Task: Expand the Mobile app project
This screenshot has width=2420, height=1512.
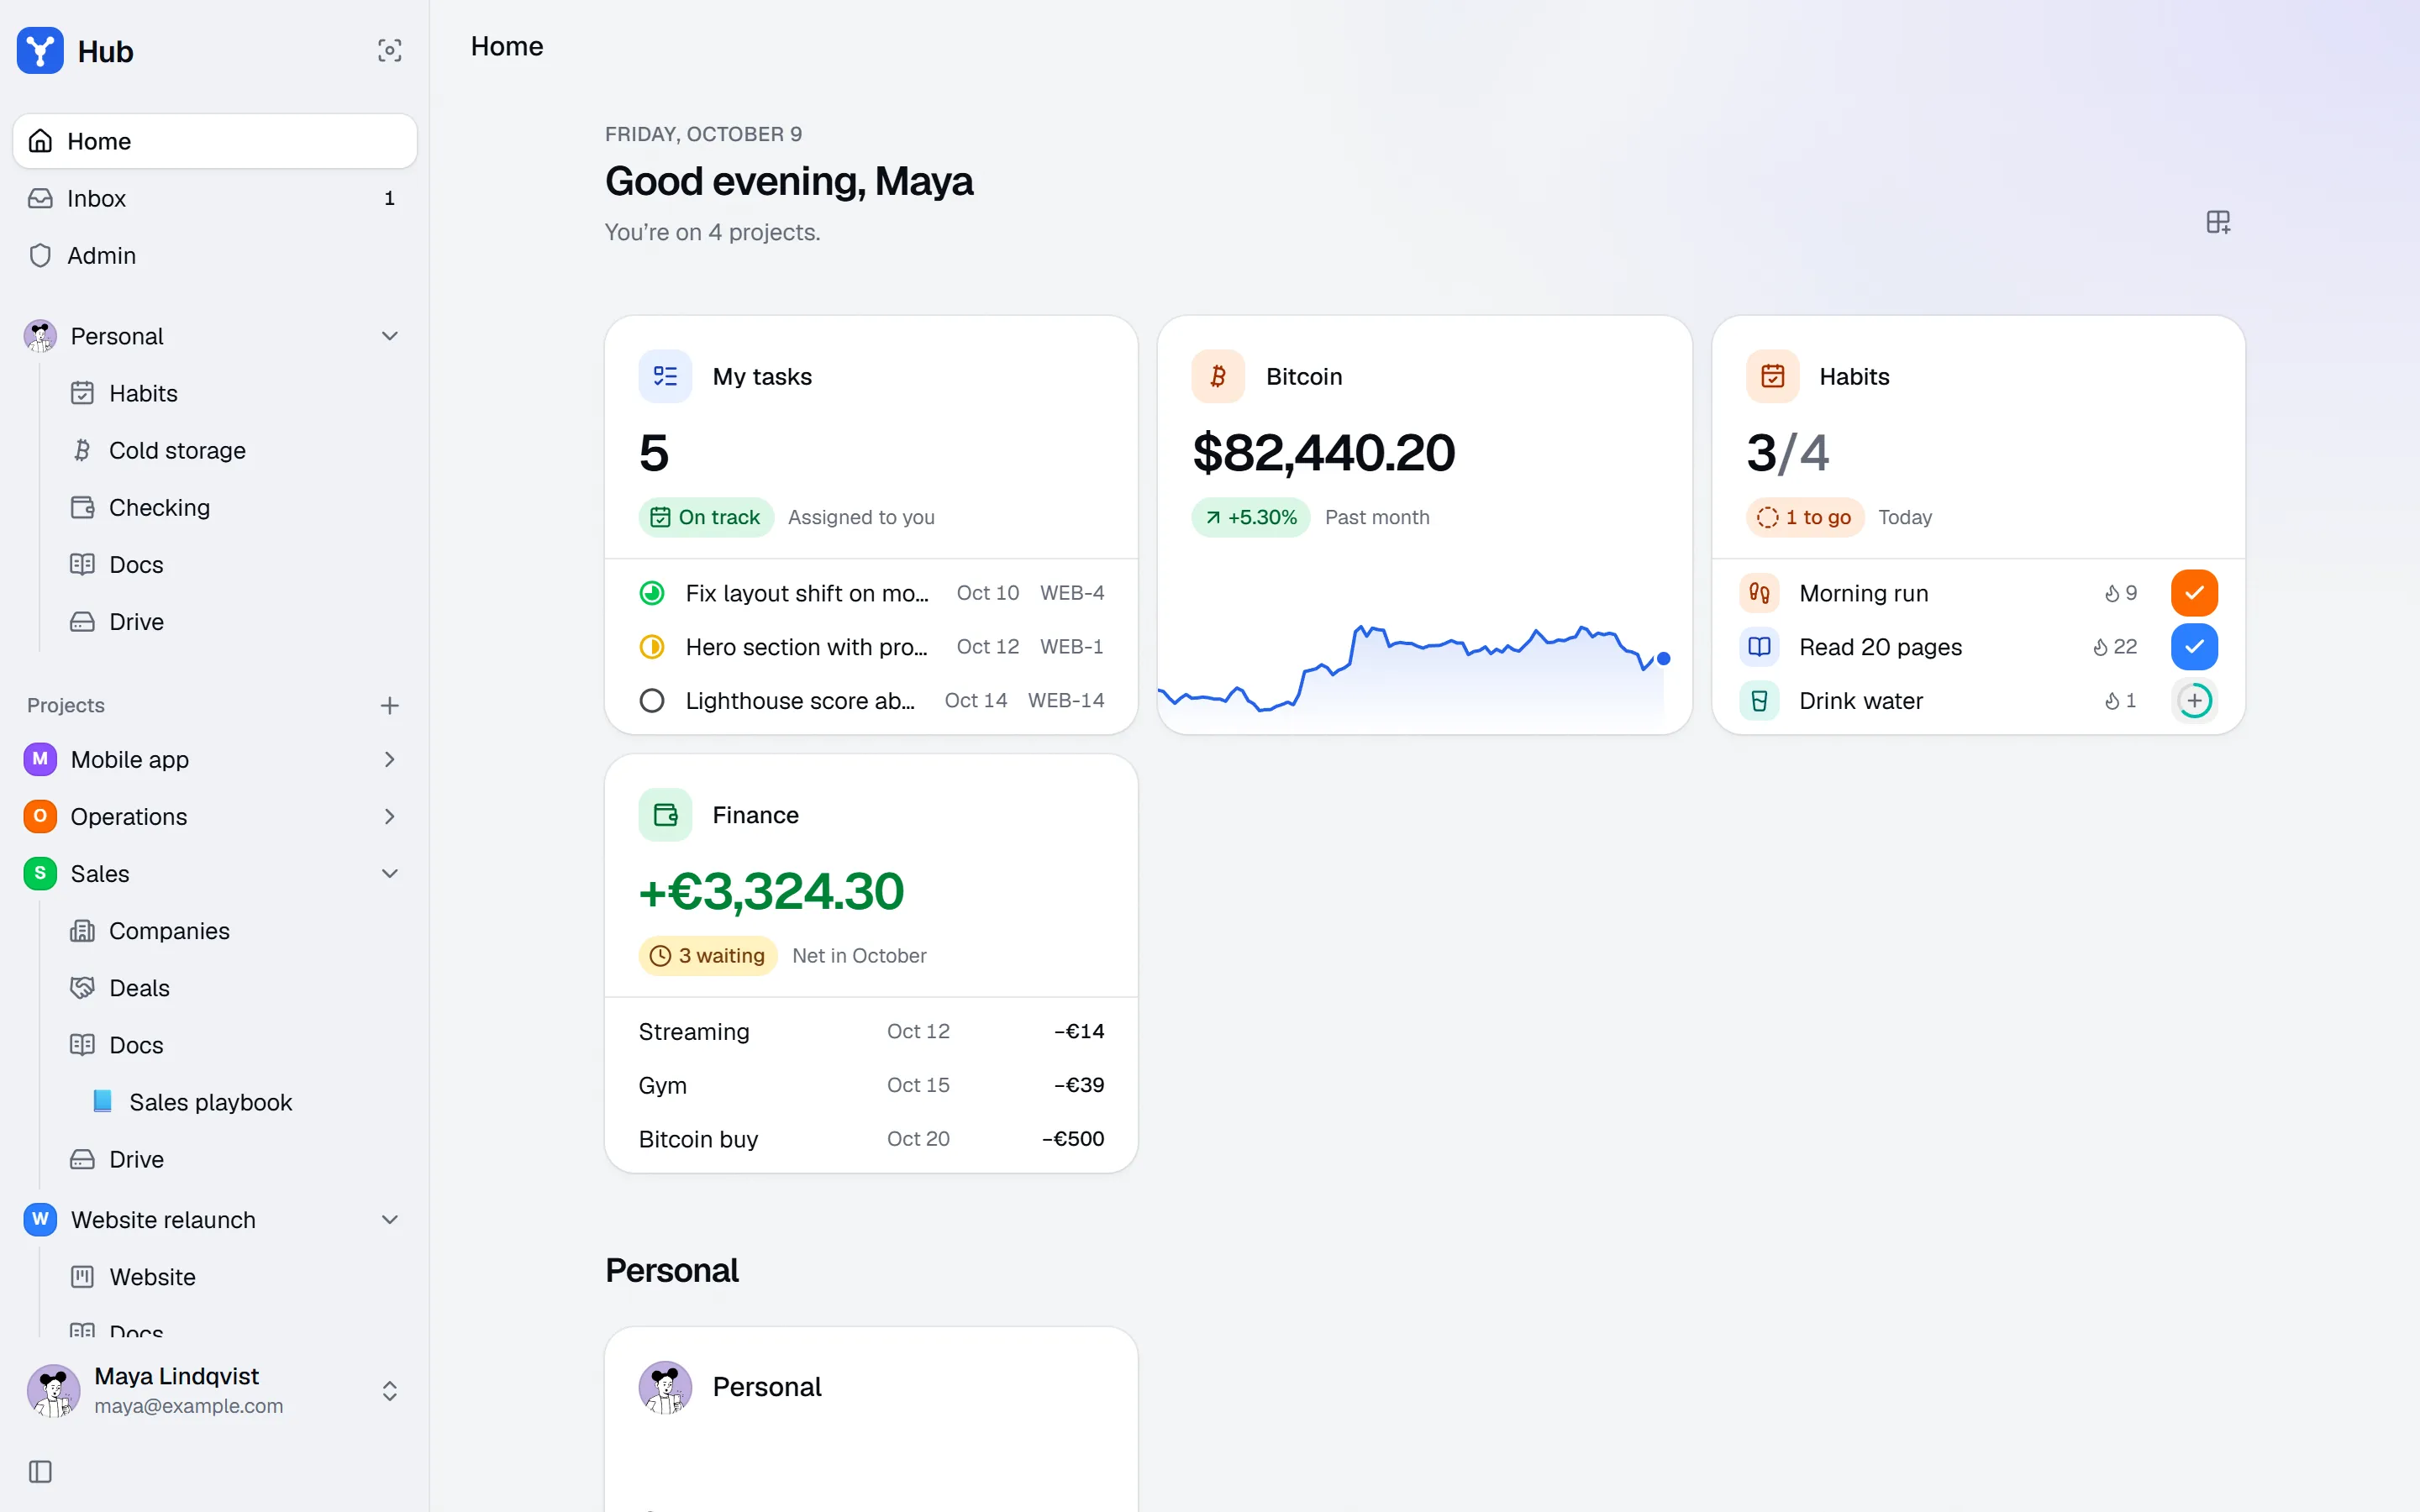Action: pos(390,759)
